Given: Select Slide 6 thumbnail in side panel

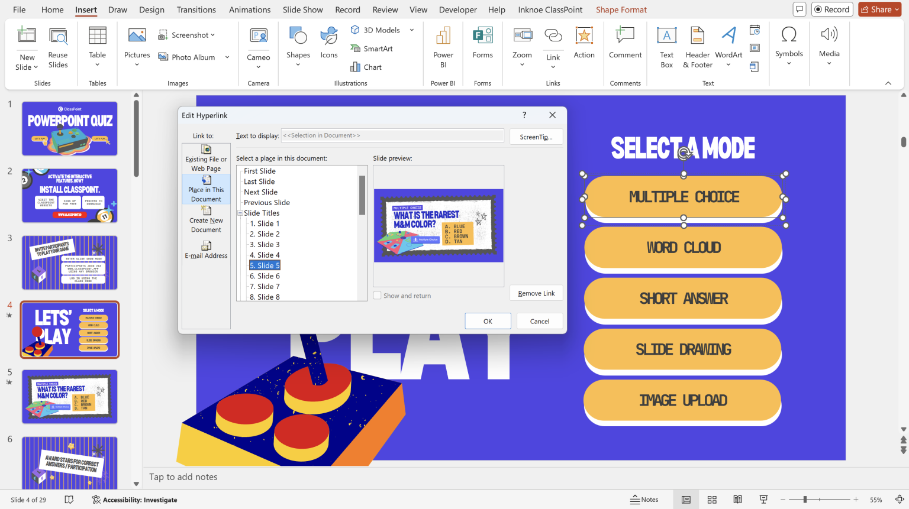Looking at the screenshot, I should pyautogui.click(x=69, y=463).
